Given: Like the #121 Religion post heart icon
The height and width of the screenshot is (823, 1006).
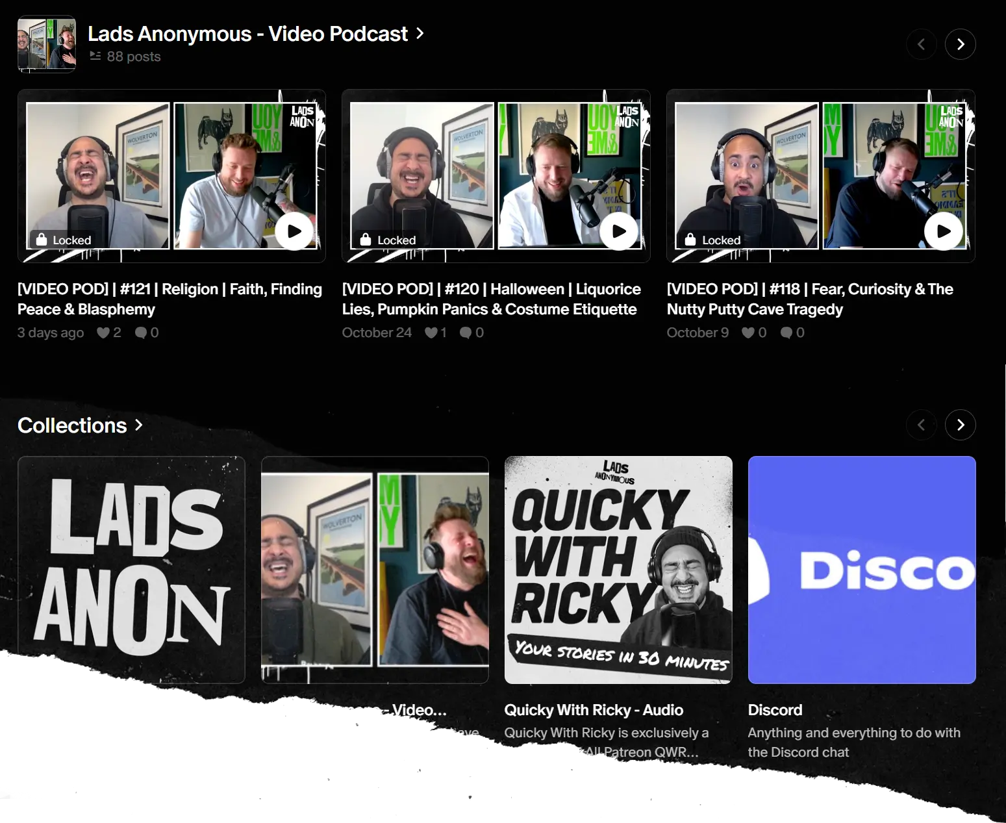Looking at the screenshot, I should (103, 333).
